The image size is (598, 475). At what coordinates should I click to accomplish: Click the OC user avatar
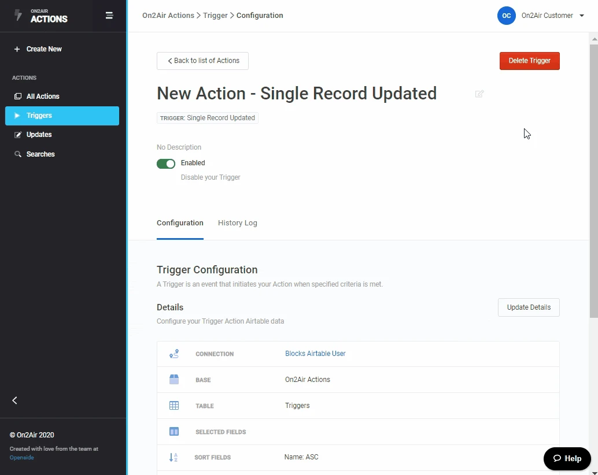point(506,16)
